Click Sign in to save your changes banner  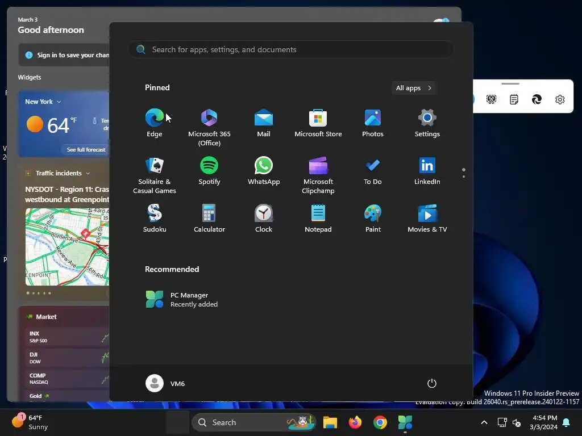64,55
